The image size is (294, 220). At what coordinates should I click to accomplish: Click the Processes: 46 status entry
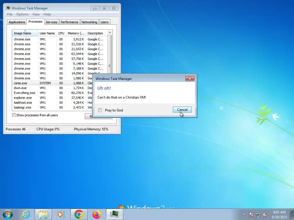tap(16, 129)
